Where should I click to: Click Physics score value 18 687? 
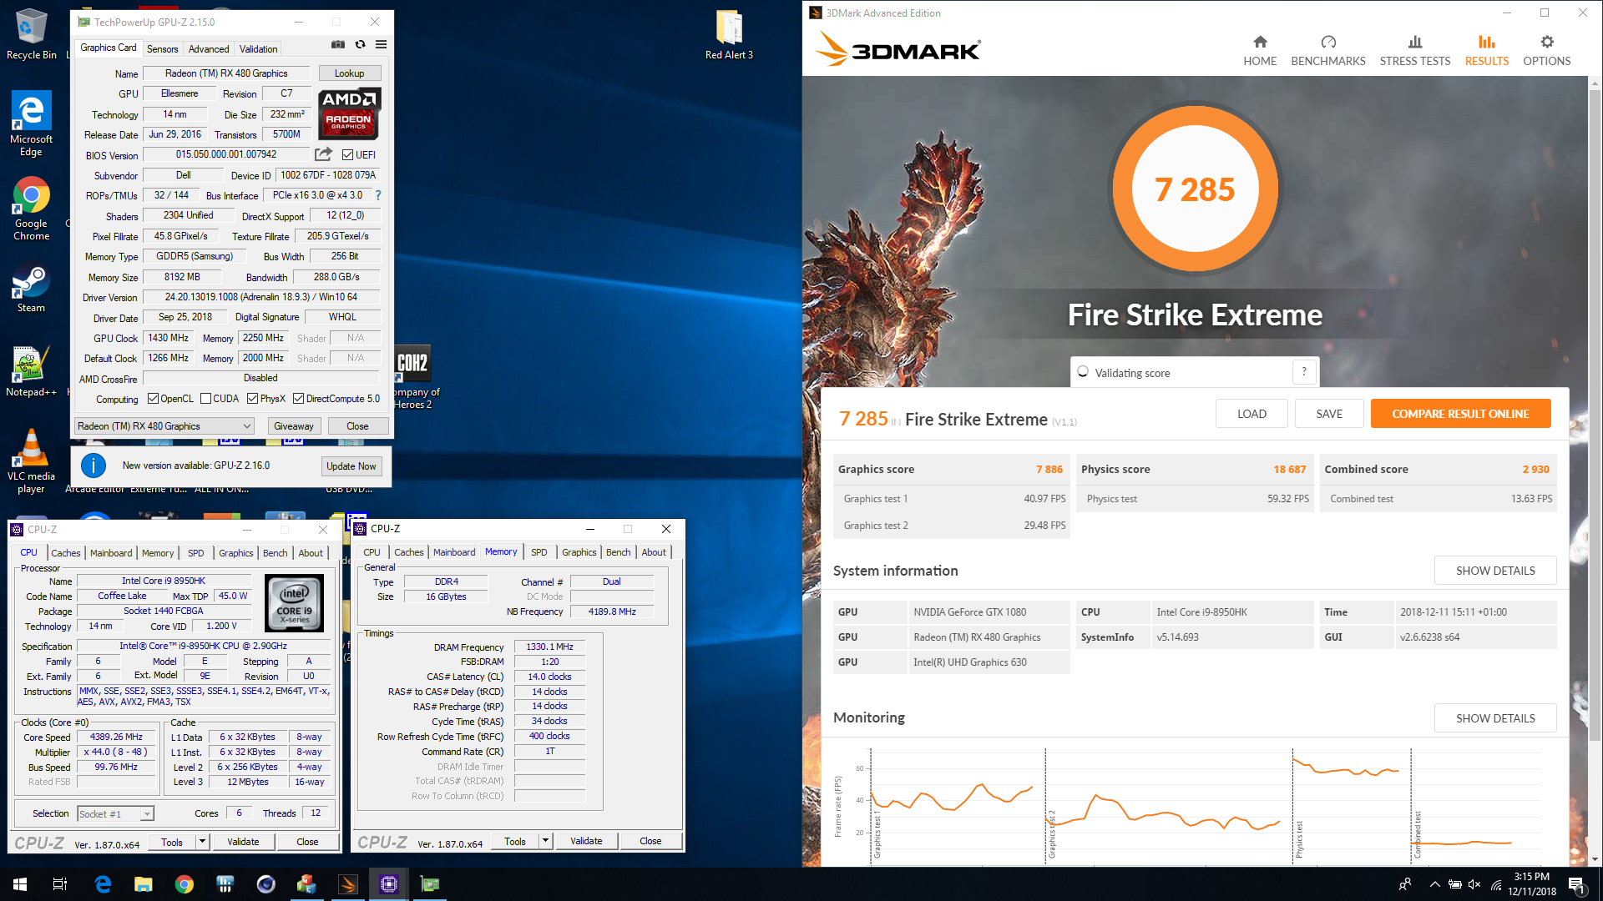coord(1289,469)
